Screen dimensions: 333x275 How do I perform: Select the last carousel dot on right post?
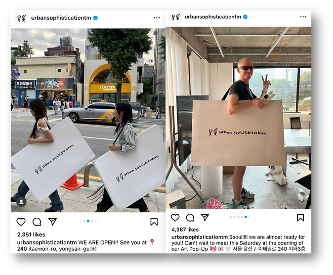246,217
